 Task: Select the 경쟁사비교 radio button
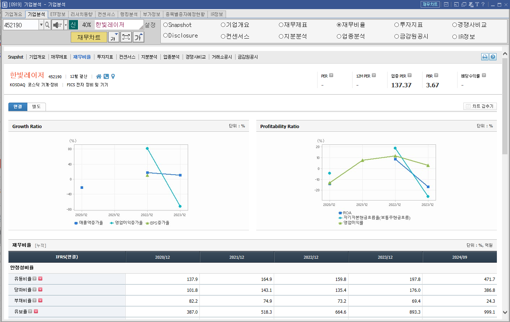[455, 25]
